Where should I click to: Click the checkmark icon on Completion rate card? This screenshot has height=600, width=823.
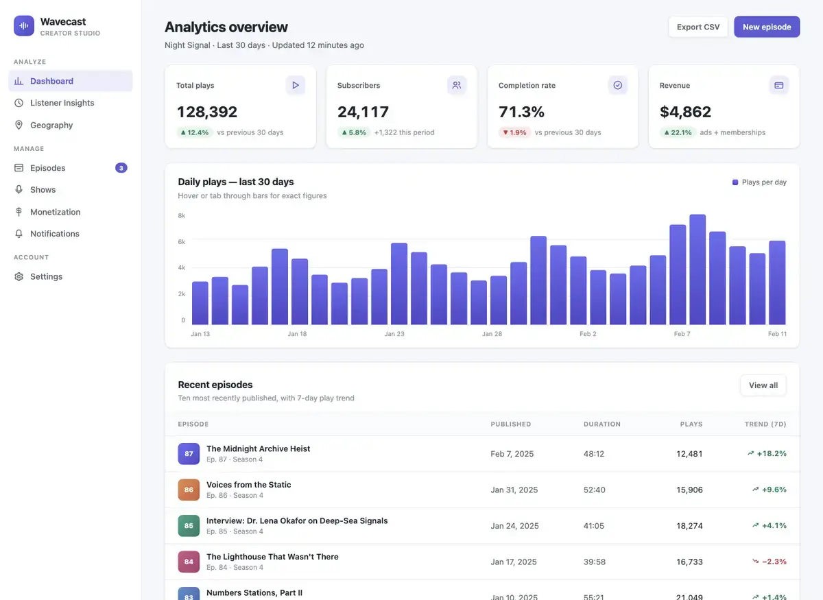[618, 85]
